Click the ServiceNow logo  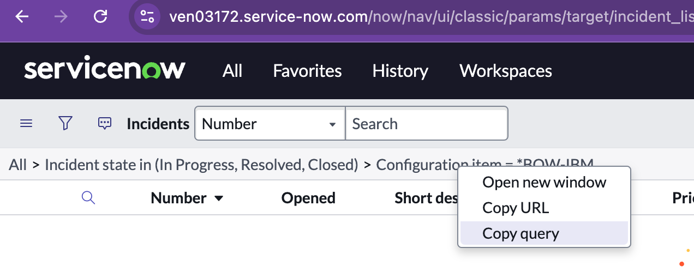coord(105,70)
